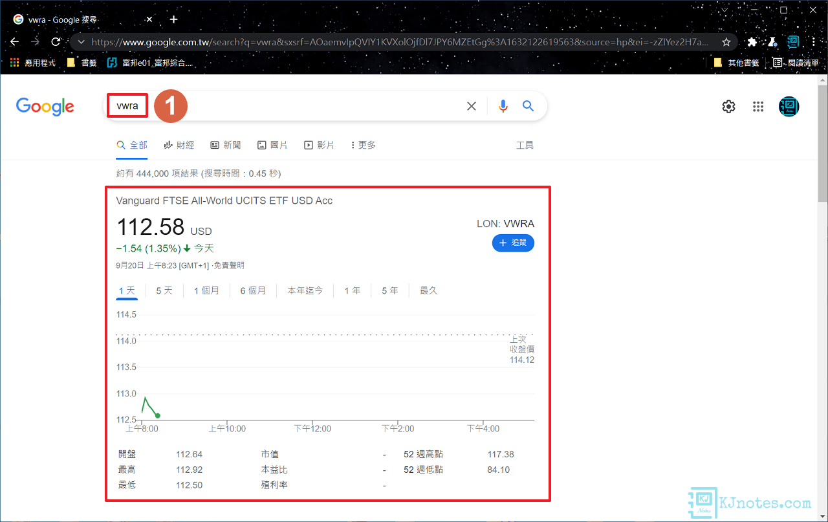This screenshot has width=828, height=522.
Task: Select the 本年迄今 chart range
Action: [305, 291]
